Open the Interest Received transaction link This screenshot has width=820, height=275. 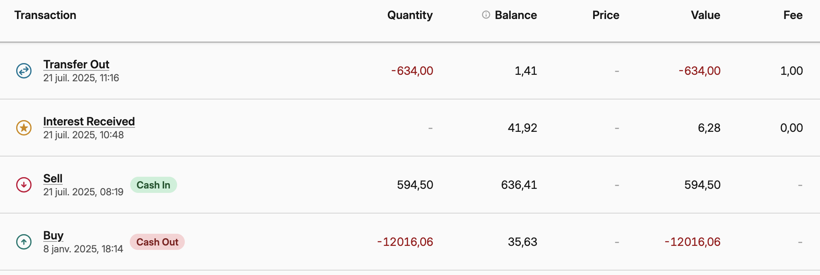click(89, 121)
